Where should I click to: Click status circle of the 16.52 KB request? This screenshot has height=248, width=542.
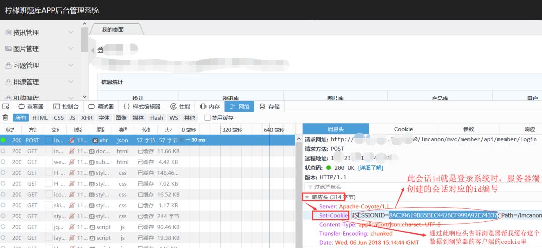[3, 194]
